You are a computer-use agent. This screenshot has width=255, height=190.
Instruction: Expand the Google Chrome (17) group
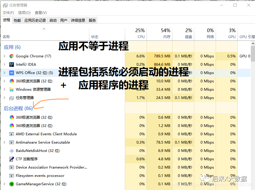pyautogui.click(x=4, y=56)
